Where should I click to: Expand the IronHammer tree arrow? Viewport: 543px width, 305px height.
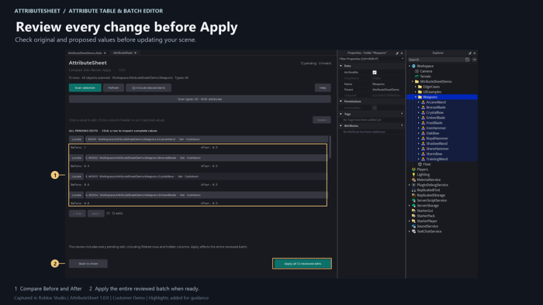pos(419,129)
